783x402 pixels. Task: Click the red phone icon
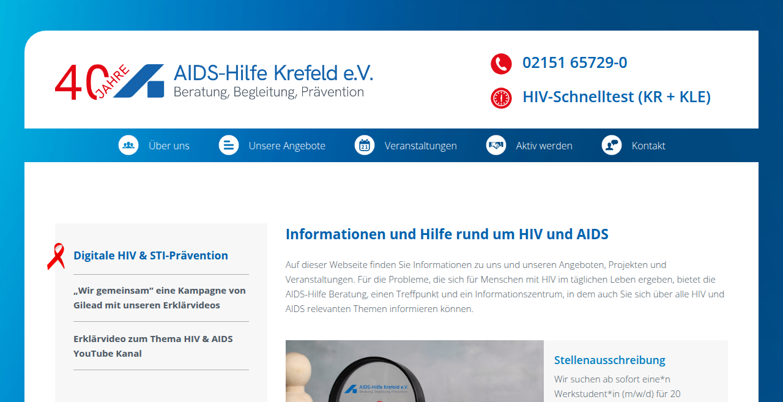(501, 64)
